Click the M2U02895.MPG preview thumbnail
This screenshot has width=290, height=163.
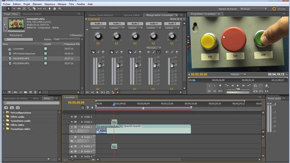pos(16,24)
